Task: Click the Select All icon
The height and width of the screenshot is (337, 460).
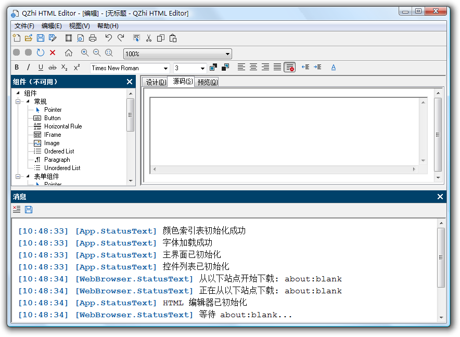Action: click(x=136, y=38)
